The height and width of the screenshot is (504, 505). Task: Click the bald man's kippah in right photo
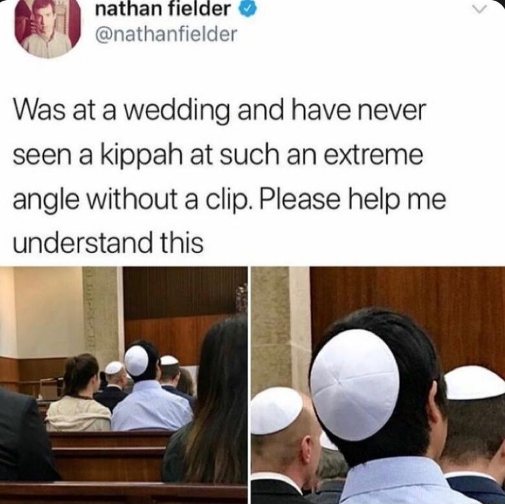276,411
